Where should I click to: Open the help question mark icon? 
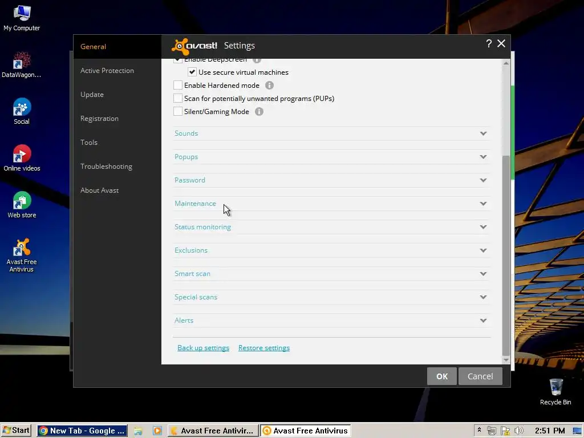click(489, 43)
